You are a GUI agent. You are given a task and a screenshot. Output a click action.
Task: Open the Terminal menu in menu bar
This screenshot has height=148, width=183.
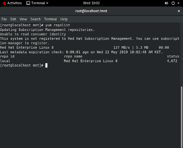pos(51,19)
